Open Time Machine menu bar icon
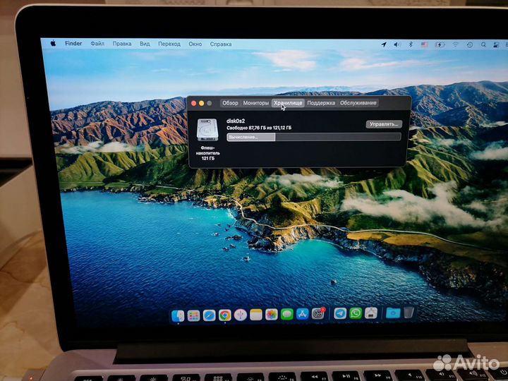The height and width of the screenshot is (381, 508). tap(469, 45)
